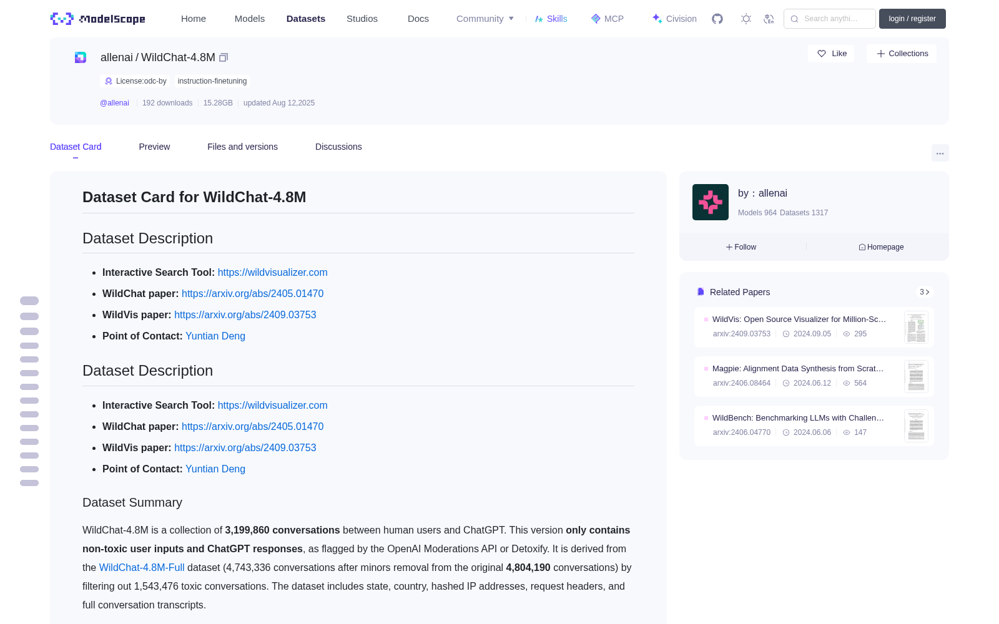Open first WildChat paper arxiv 2405.01470 link
The height and width of the screenshot is (624, 999).
click(x=252, y=293)
